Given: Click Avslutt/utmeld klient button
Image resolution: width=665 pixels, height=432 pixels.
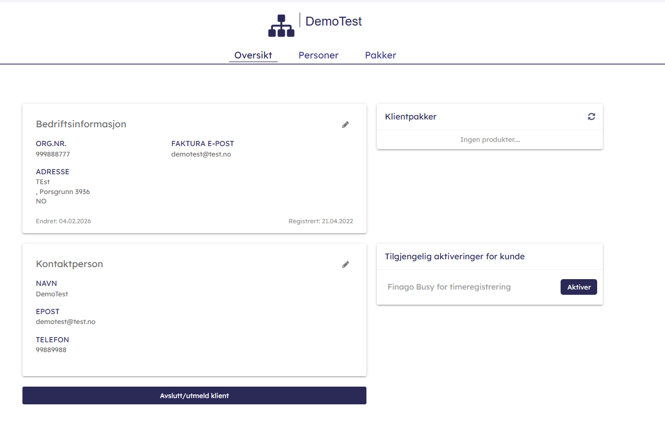Looking at the screenshot, I should pyautogui.click(x=194, y=395).
